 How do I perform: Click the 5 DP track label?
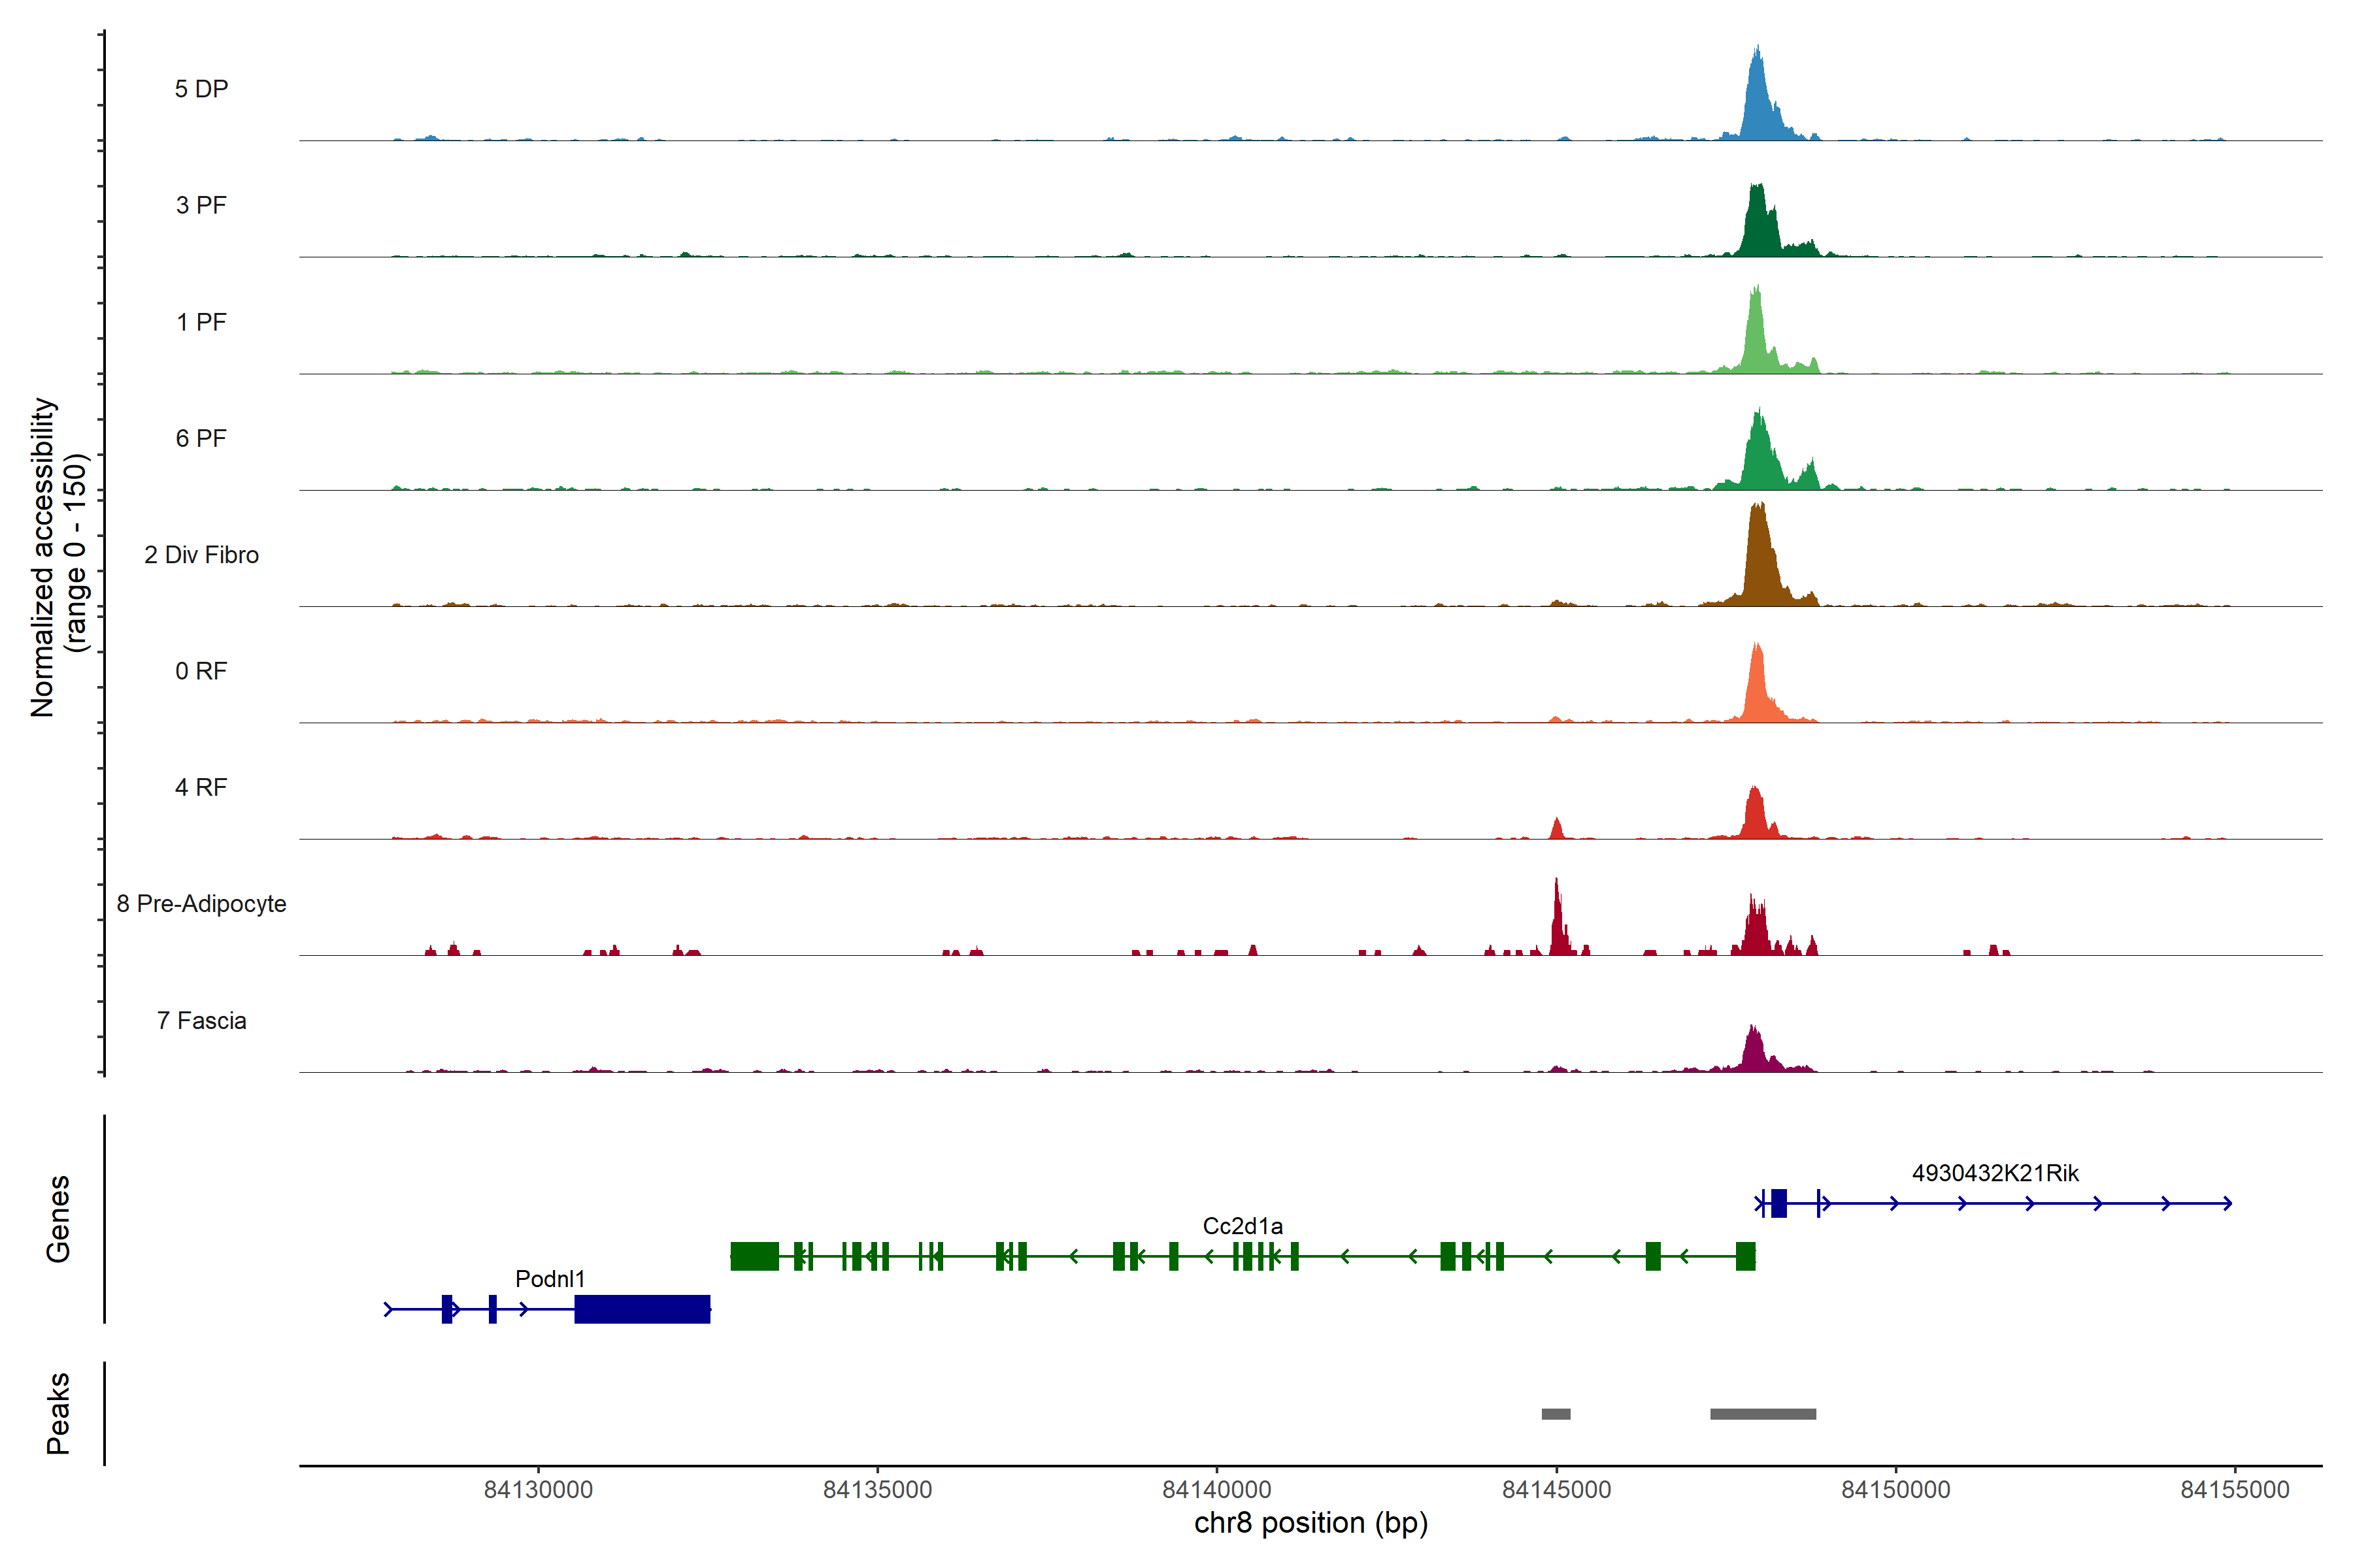pyautogui.click(x=201, y=89)
